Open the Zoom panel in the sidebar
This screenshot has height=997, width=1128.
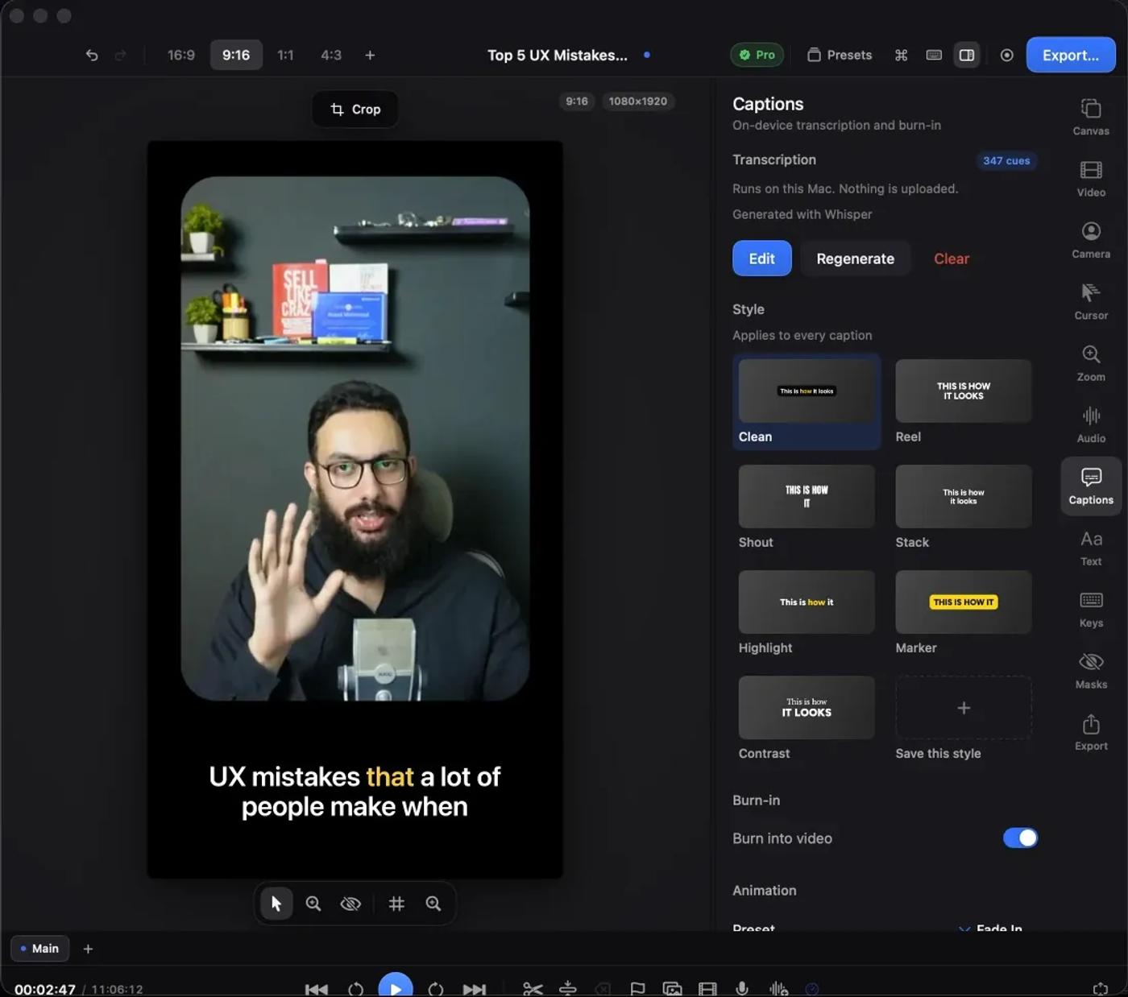point(1091,363)
